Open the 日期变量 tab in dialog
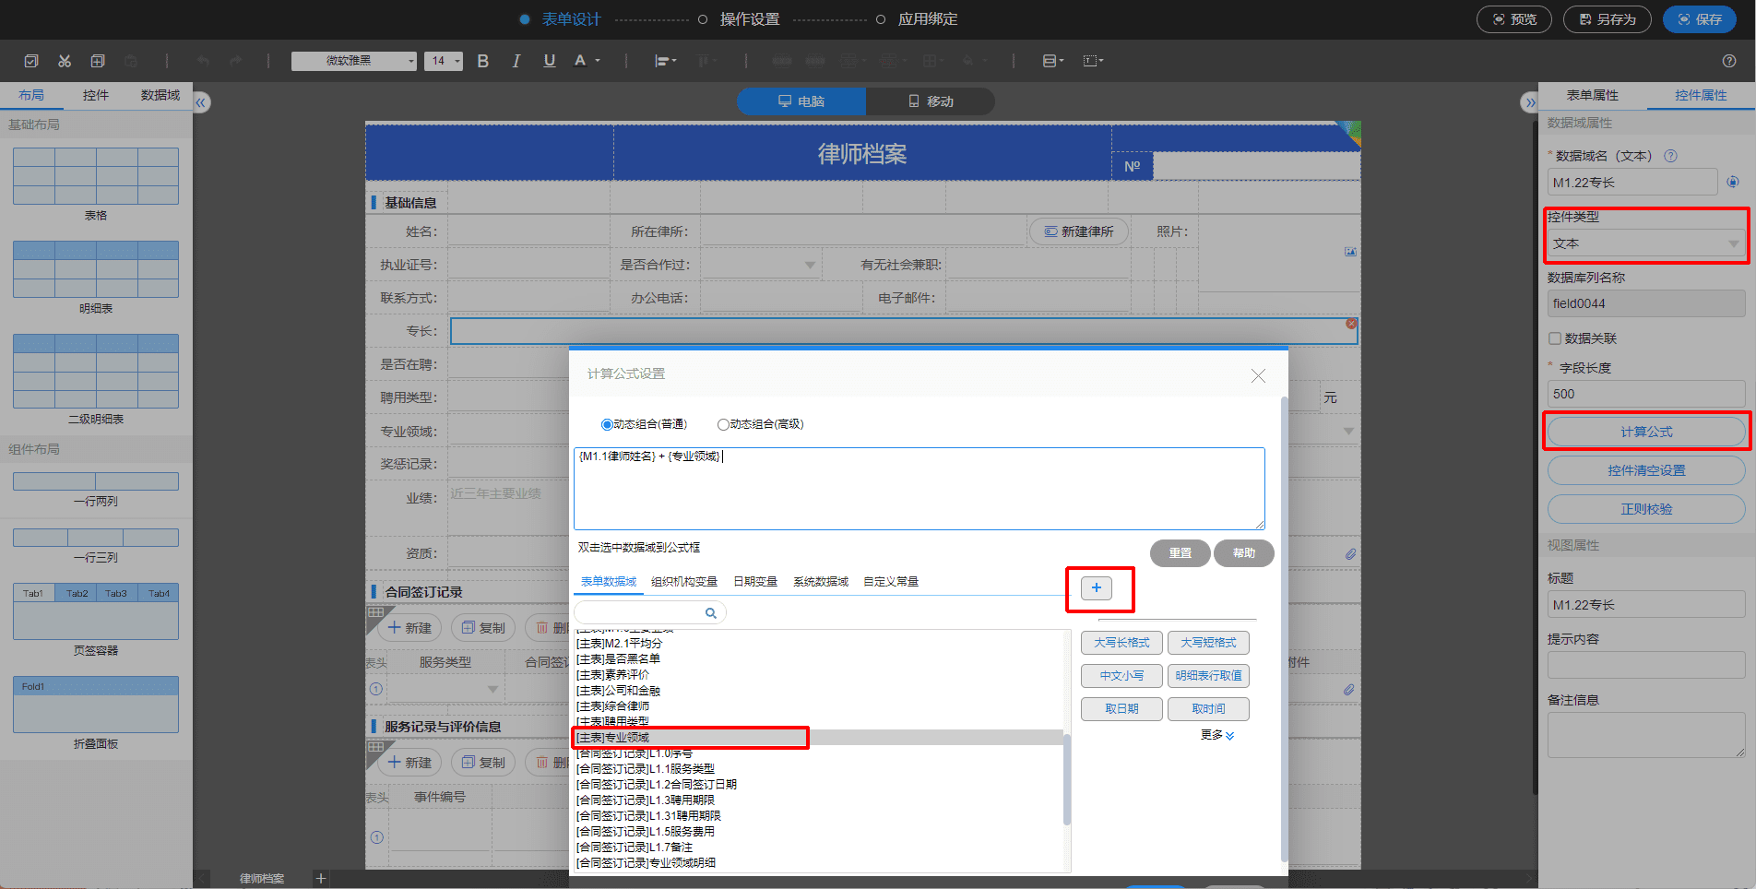Viewport: 1756px width, 889px height. [x=755, y=582]
